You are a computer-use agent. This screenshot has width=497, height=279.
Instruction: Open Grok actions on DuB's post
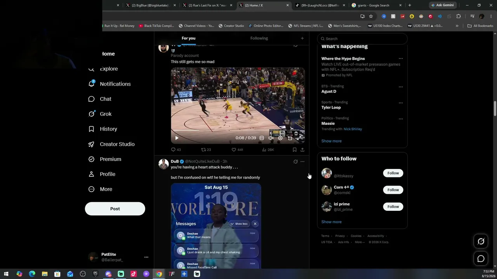[295, 162]
